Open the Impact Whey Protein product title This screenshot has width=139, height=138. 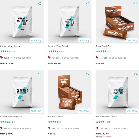pyautogui.click(x=59, y=46)
